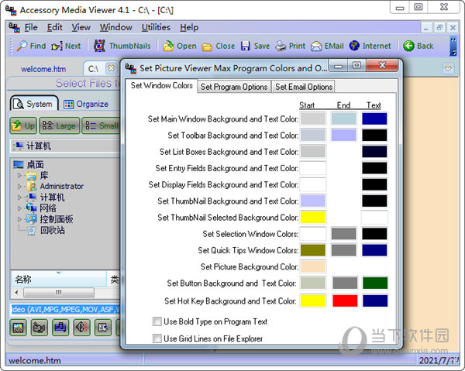The width and height of the screenshot is (465, 371).
Task: Click the Up folder button
Action: pos(23,125)
